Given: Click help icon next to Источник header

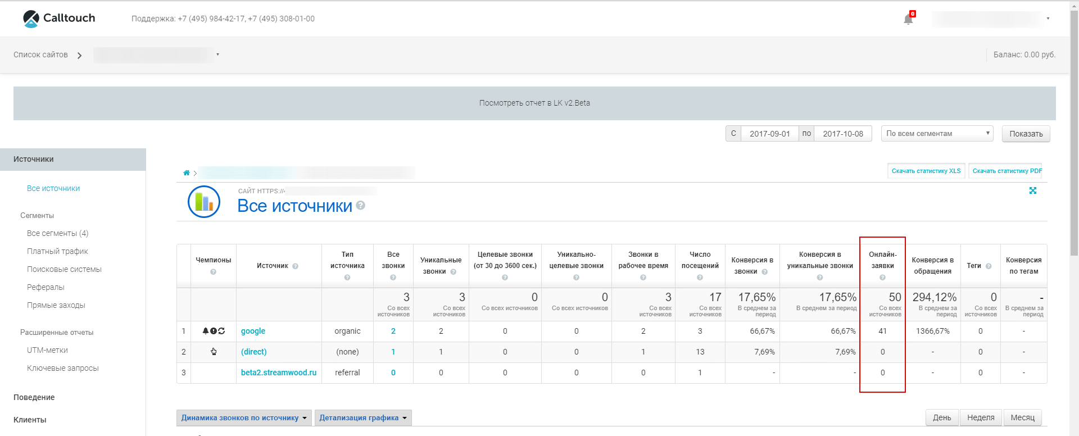Looking at the screenshot, I should [x=295, y=266].
